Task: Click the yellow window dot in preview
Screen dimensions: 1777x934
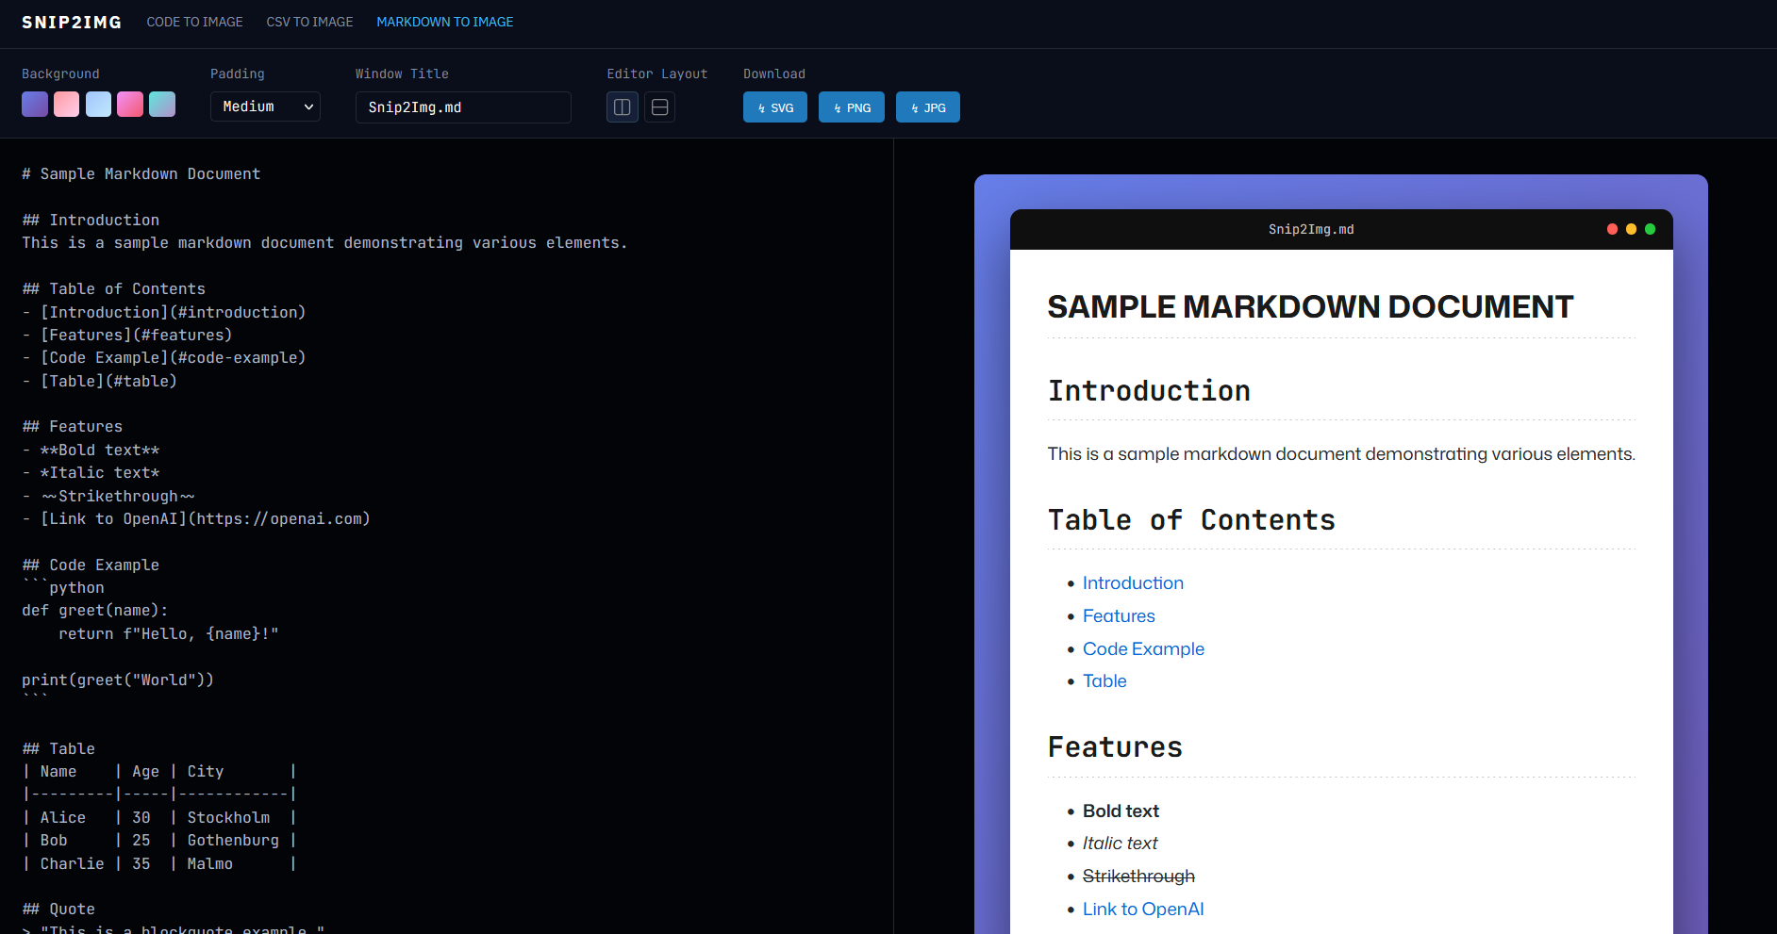Action: click(1632, 229)
